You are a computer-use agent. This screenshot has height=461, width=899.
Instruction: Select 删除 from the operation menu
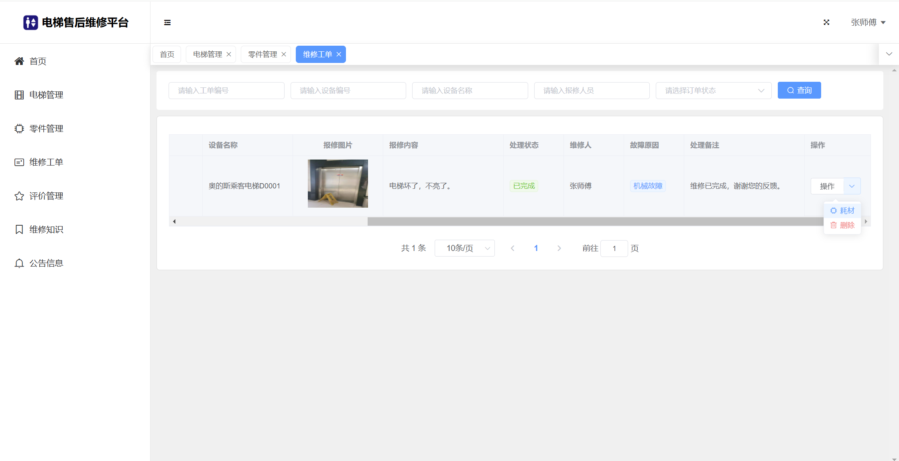(x=842, y=225)
